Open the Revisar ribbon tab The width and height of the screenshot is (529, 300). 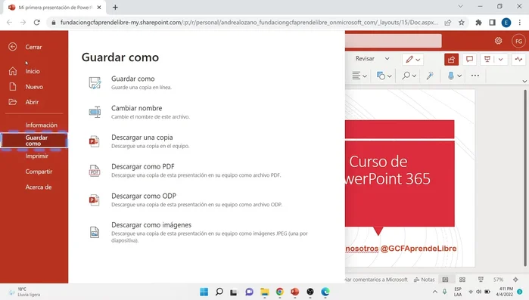pos(365,59)
